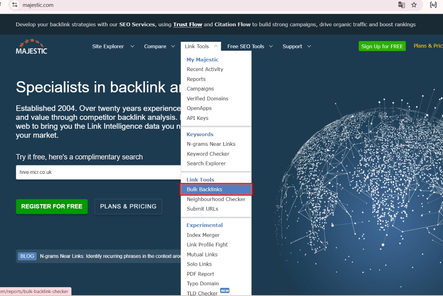Open the site information icon beside URL
Viewport: 443px width, 296px height.
15,5
